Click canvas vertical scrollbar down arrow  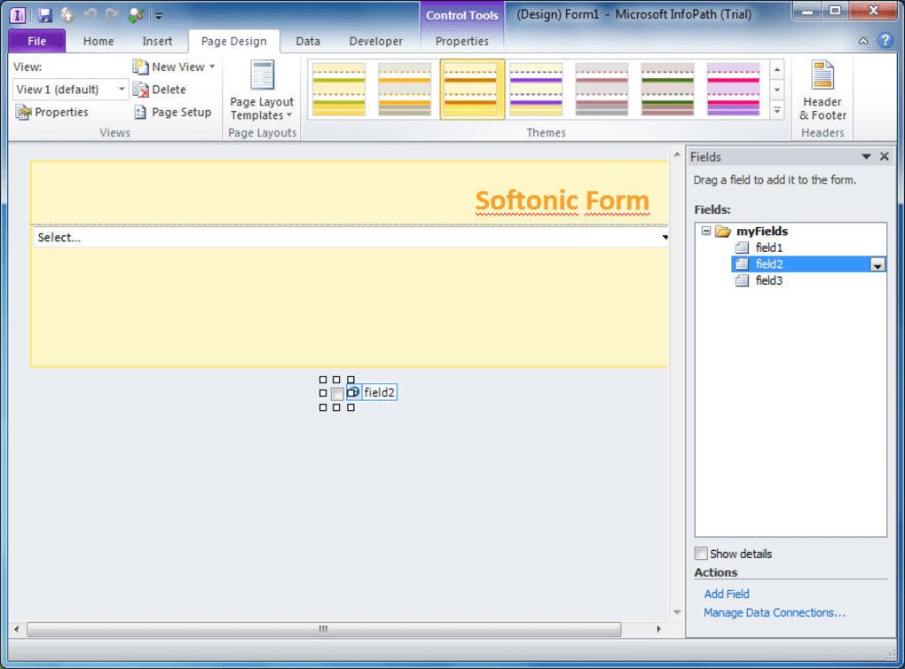click(x=677, y=612)
